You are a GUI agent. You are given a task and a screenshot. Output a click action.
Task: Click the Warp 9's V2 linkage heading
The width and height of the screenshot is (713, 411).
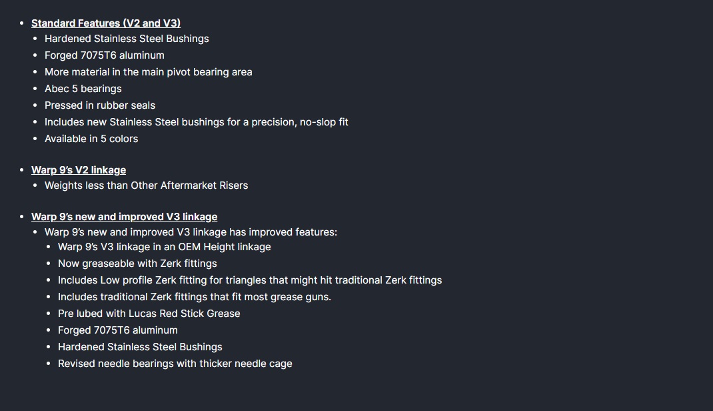click(79, 170)
